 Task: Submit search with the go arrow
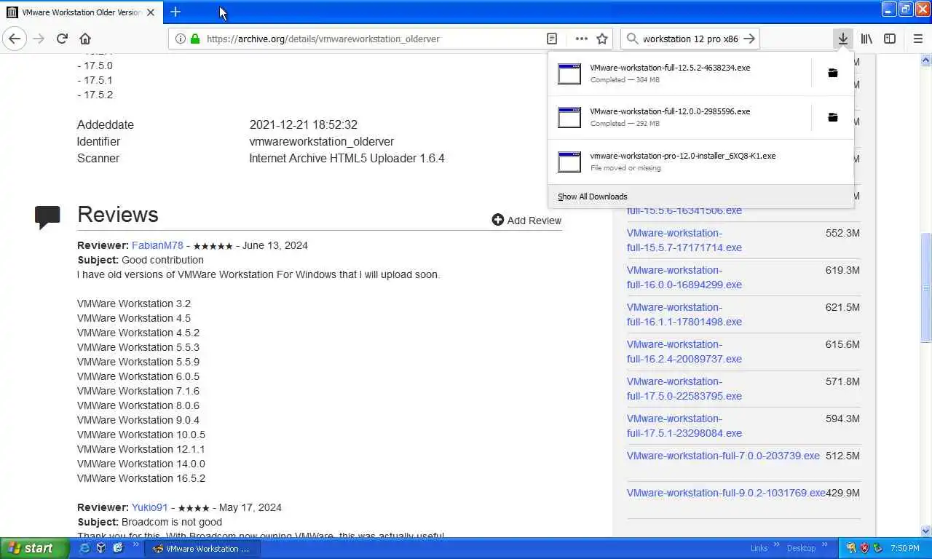pos(749,39)
